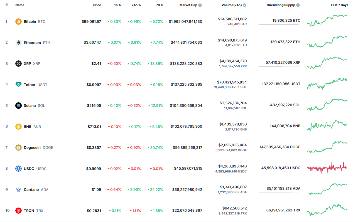Click Cardano 7d change 24.22%
The image size is (353, 222).
[x=155, y=189]
